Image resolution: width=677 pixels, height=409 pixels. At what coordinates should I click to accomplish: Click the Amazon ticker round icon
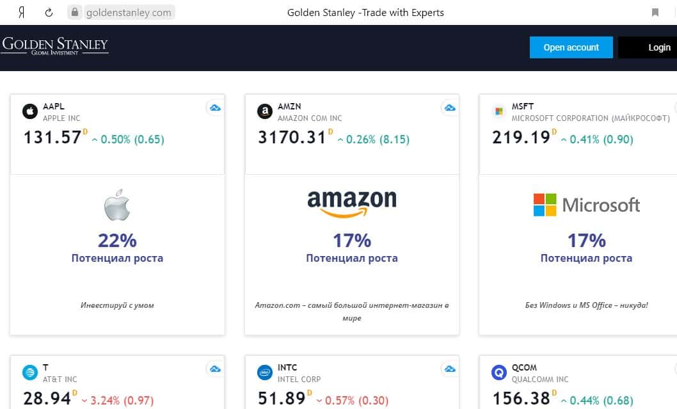coord(264,112)
